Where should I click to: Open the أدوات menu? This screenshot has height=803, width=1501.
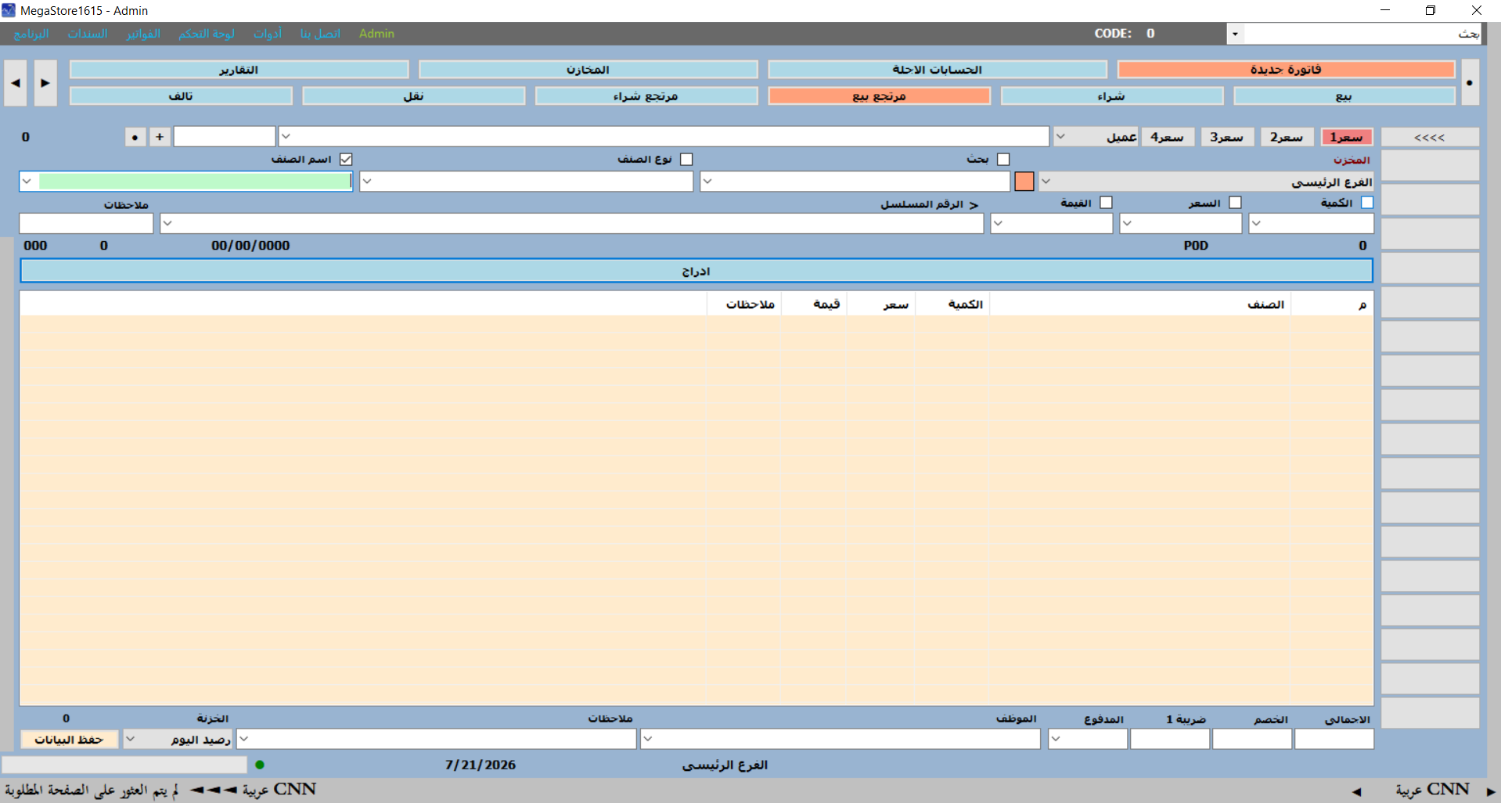(268, 34)
